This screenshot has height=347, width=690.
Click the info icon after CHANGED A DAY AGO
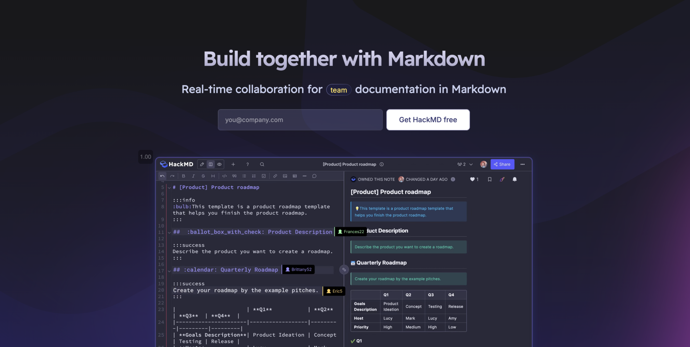[453, 179]
